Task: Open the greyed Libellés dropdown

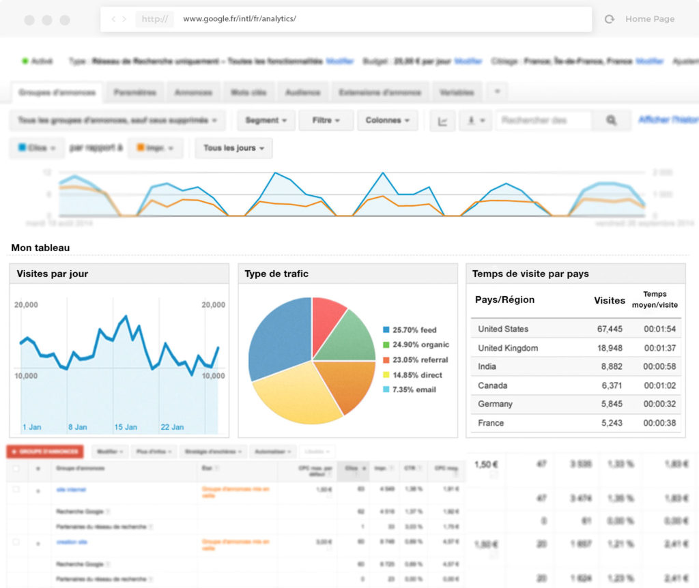Action: pos(317,452)
